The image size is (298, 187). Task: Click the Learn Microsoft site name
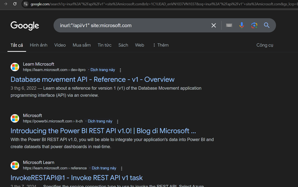point(39,64)
